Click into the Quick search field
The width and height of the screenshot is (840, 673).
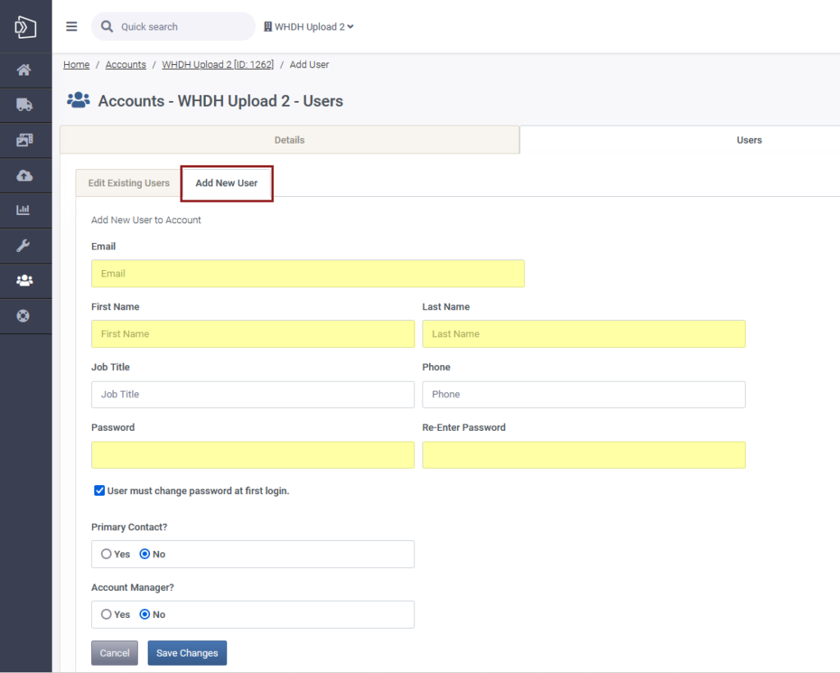pos(172,26)
